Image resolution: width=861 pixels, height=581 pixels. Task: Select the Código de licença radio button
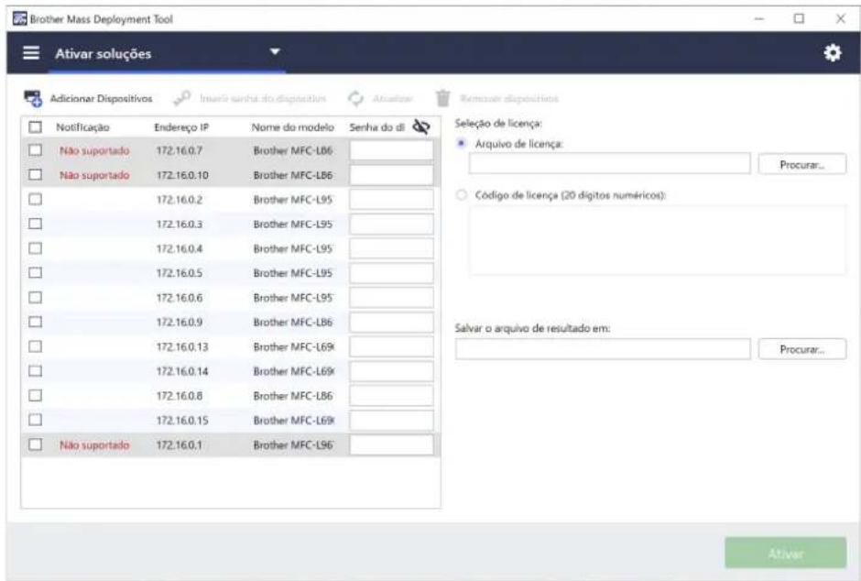pos(462,195)
